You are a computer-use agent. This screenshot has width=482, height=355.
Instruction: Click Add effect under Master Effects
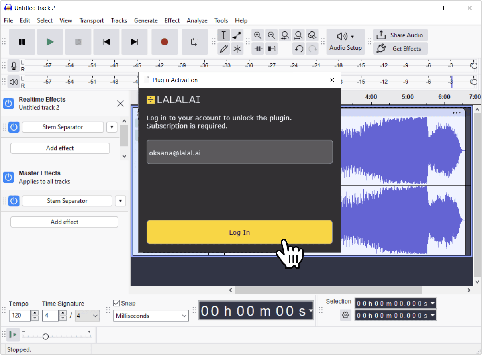click(64, 222)
